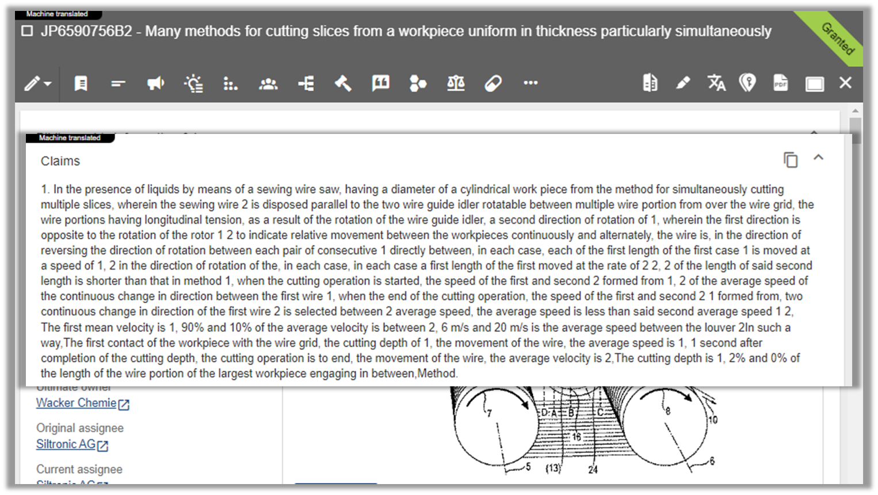The image size is (878, 495).
Task: Select the lightbulb insights icon
Action: (x=193, y=83)
